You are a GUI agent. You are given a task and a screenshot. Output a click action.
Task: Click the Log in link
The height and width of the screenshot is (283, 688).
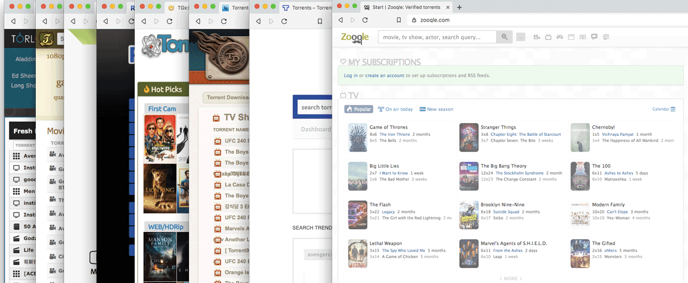pyautogui.click(x=351, y=76)
